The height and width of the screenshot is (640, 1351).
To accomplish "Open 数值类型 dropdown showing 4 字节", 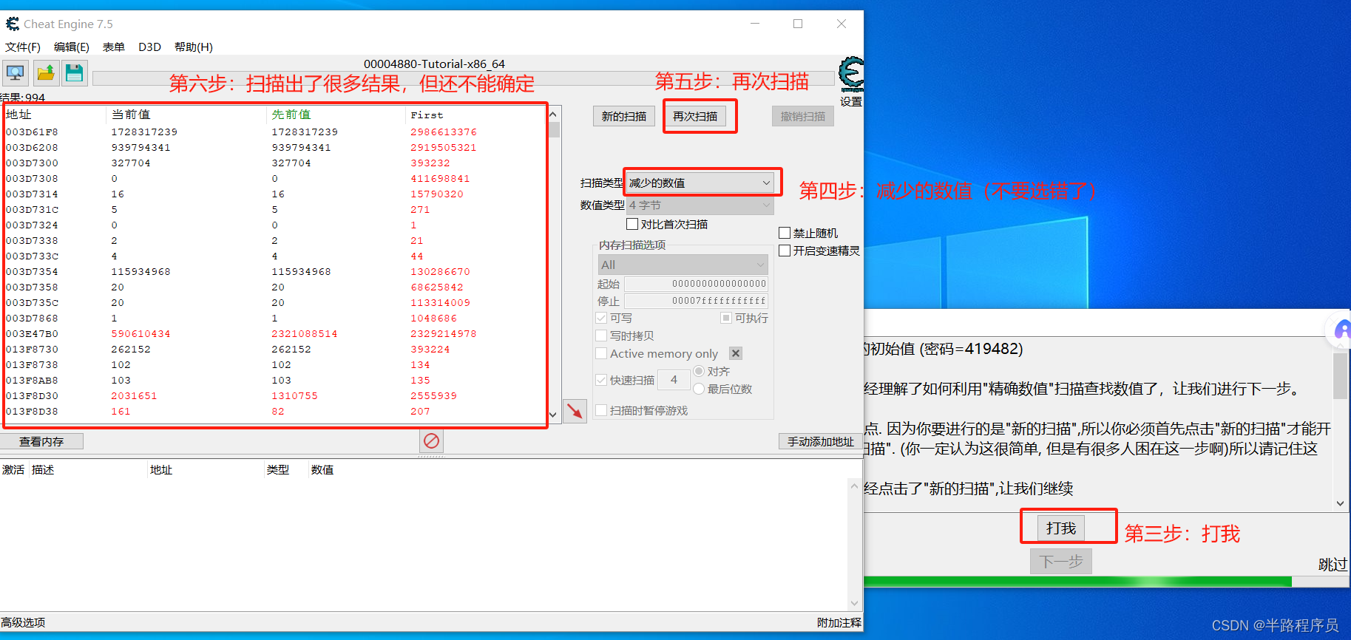I will tap(700, 205).
